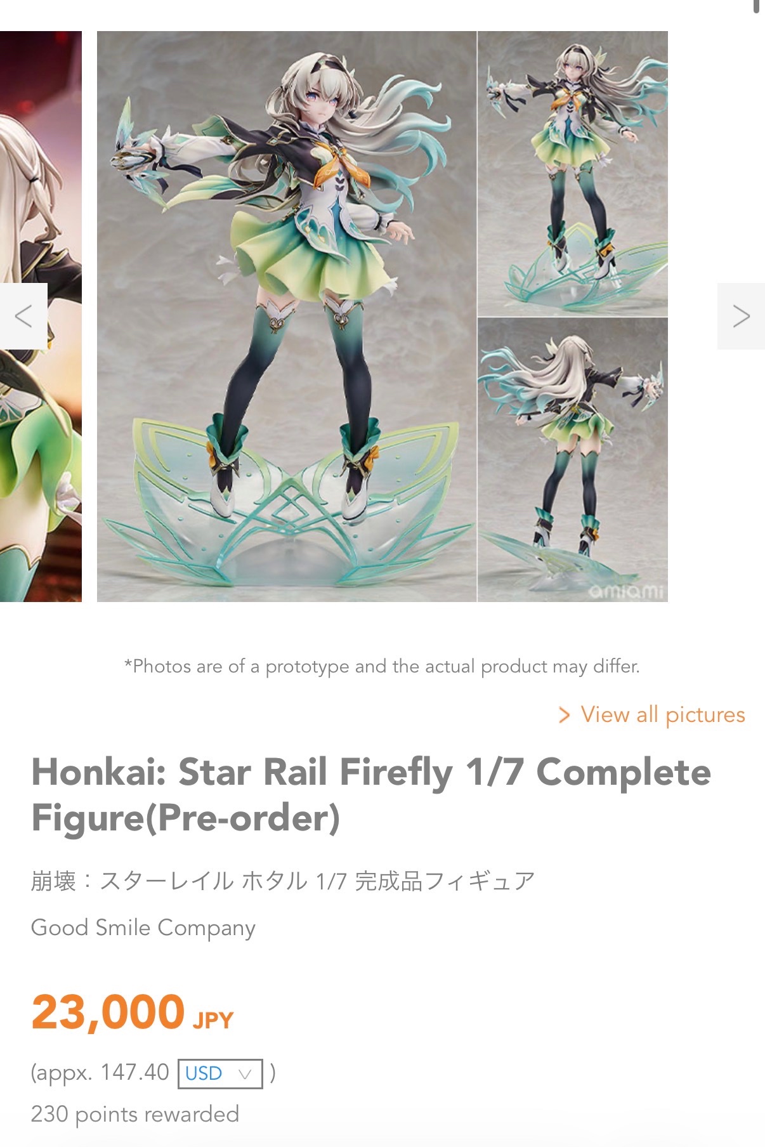Image resolution: width=765 pixels, height=1147 pixels.
Task: Select the upper-right side-angle figure photo
Action: [x=573, y=173]
